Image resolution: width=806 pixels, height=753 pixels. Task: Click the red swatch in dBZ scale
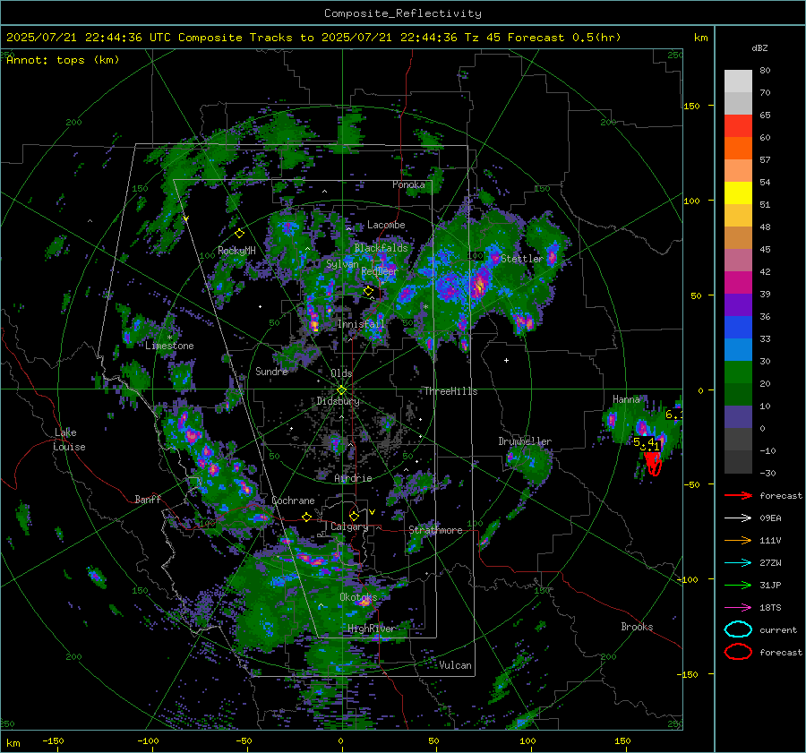point(738,126)
